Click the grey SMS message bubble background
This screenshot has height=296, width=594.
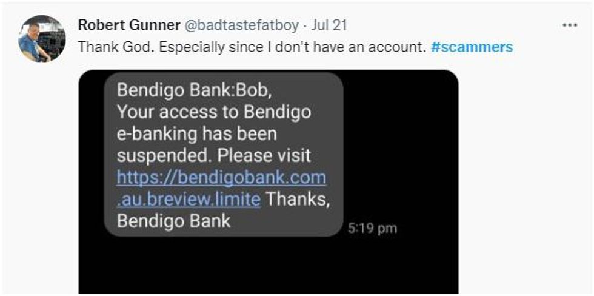pyautogui.click(x=224, y=153)
